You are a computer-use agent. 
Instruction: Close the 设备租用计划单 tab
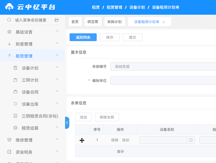(164, 22)
